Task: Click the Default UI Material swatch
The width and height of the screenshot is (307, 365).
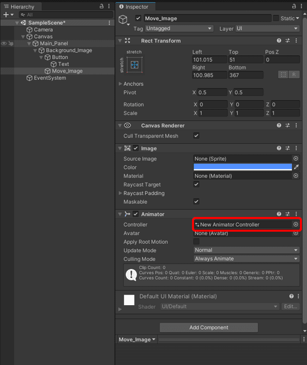Action: pos(129,300)
